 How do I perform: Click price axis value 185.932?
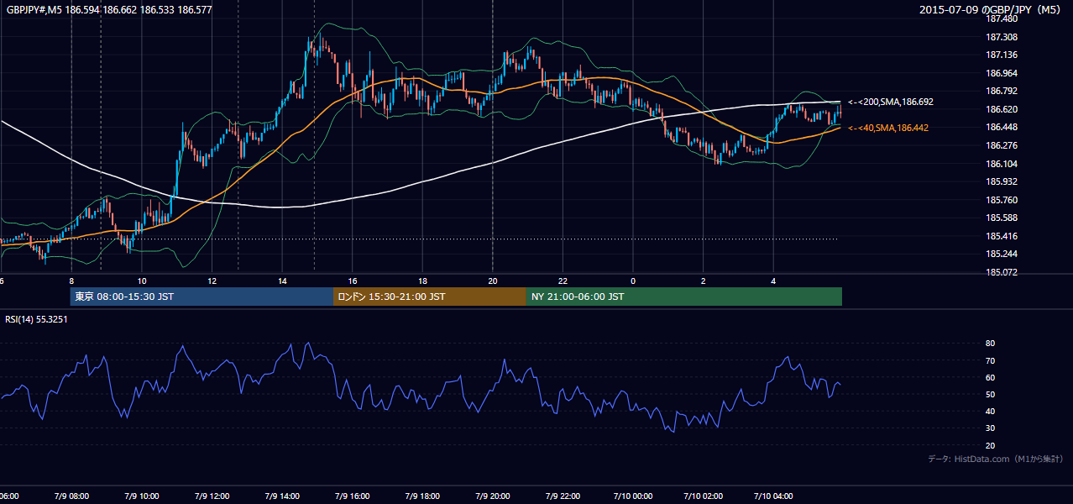(1001, 182)
